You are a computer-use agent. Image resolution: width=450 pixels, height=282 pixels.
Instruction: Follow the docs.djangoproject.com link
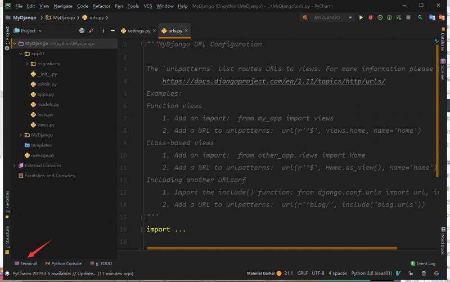(x=274, y=81)
